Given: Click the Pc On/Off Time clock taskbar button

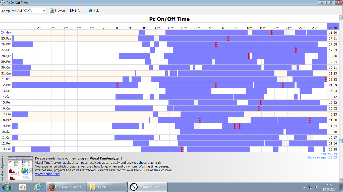Looking at the screenshot, I should [147, 187].
